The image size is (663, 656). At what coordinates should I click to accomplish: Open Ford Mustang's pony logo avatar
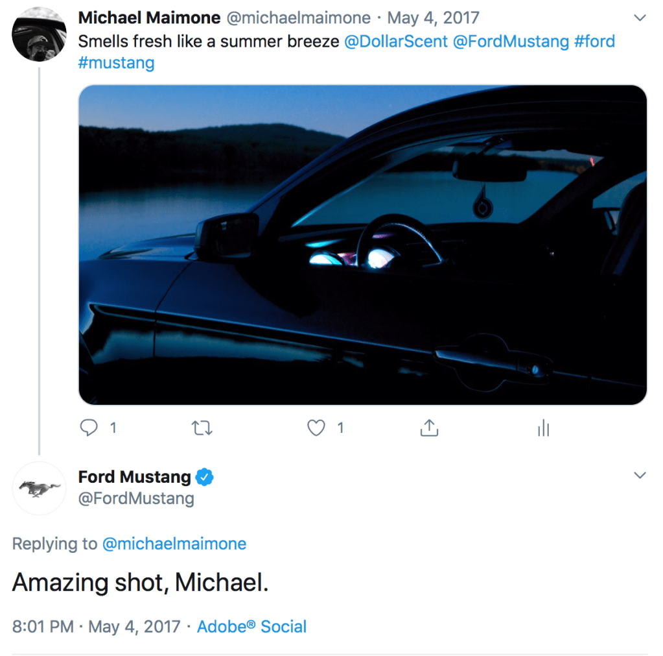click(x=39, y=488)
